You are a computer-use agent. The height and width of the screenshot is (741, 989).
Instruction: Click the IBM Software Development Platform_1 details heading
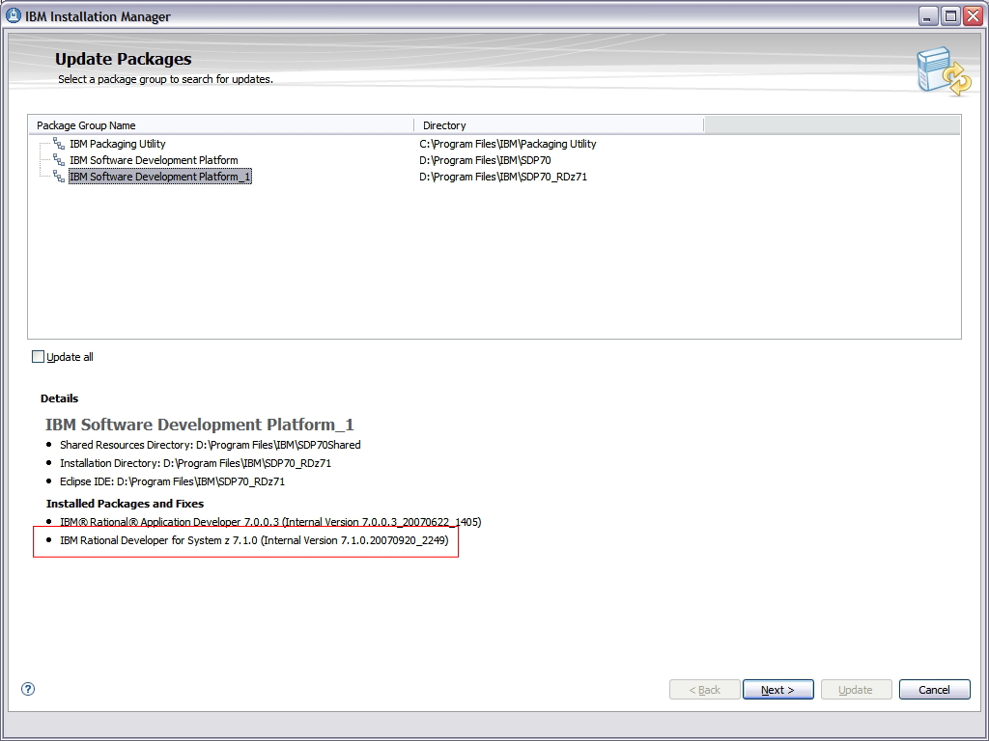(199, 425)
